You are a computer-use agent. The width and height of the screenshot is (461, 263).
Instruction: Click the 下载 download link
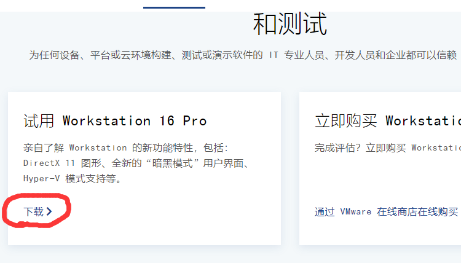point(37,211)
